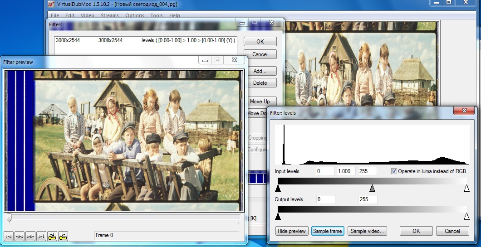Open the Options menu

point(135,15)
